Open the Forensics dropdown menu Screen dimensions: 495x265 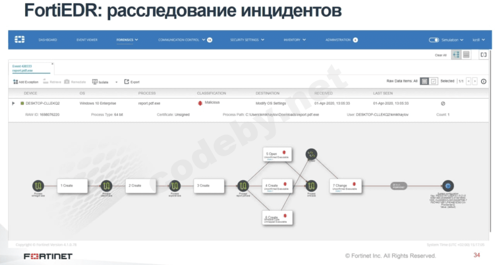pos(127,40)
